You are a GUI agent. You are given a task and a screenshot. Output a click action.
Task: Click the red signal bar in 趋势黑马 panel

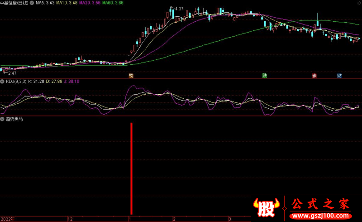pos(131,168)
